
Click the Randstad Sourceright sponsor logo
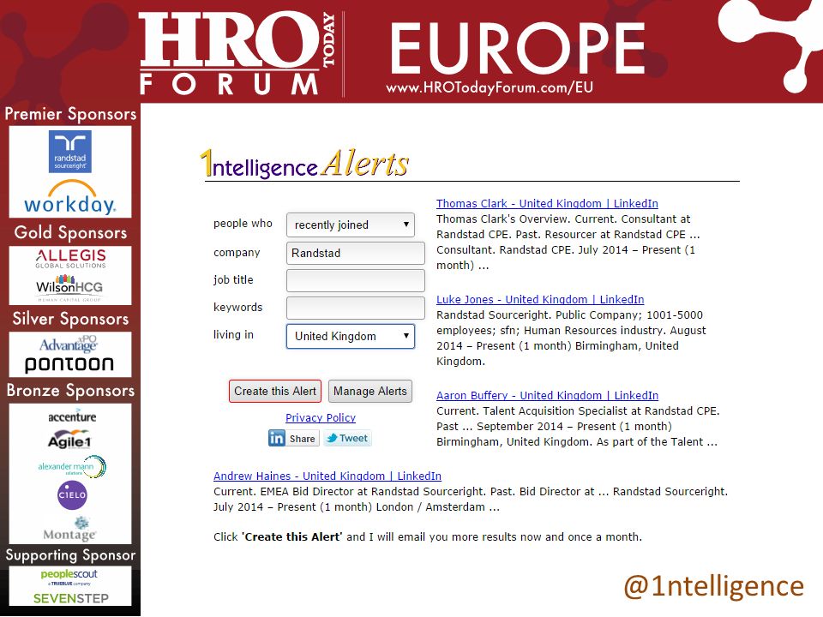(69, 152)
